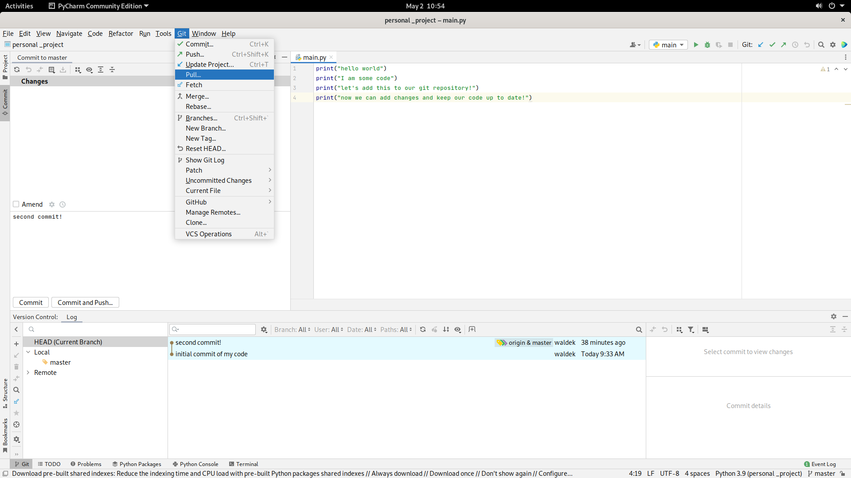The height and width of the screenshot is (478, 851).
Task: Open IDE settings gear in top toolbar
Action: [x=833, y=45]
